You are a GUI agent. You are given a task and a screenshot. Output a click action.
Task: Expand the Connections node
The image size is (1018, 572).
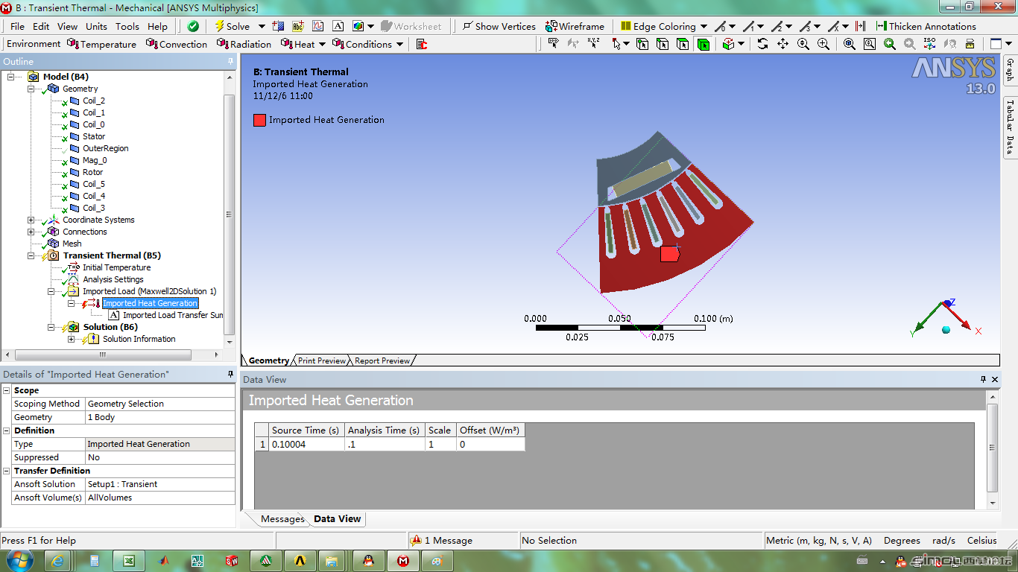(x=31, y=232)
